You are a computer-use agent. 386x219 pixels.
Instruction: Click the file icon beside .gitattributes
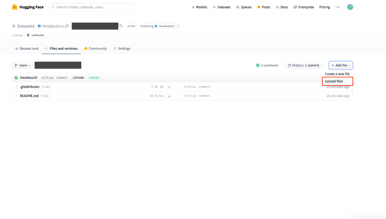[16, 87]
